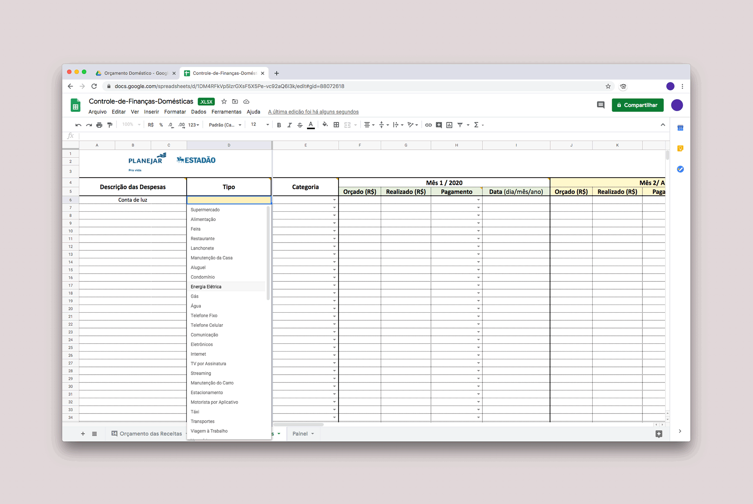
Task: Open the borders tool
Action: pos(336,125)
